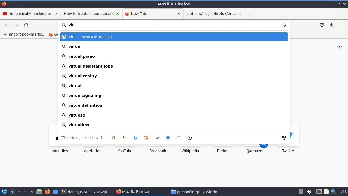Screen dimensions: 348x196
Task: Open the Lubuntu start menu icon
Action: [x=4, y=192]
